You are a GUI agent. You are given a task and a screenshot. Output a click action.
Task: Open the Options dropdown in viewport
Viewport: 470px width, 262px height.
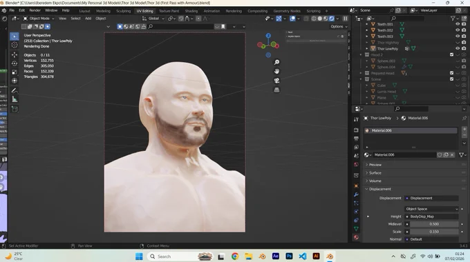[339, 27]
